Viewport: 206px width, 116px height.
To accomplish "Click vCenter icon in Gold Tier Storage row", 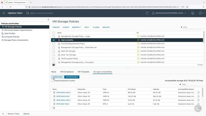I will pos(138,51).
